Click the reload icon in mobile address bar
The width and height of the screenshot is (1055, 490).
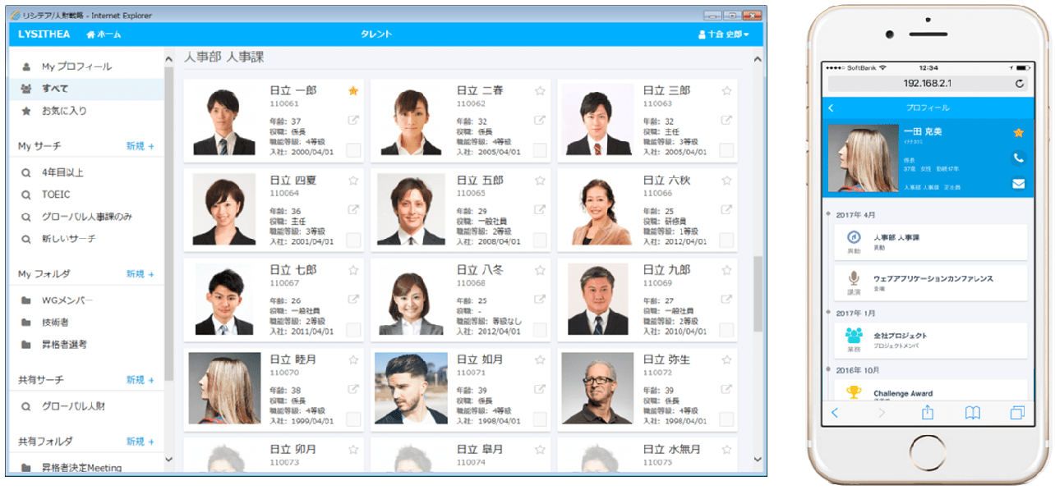[x=1020, y=84]
